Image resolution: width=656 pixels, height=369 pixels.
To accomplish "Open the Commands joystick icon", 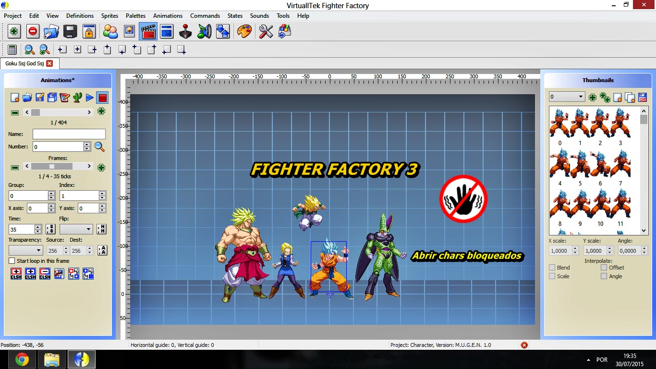I will coord(185,32).
